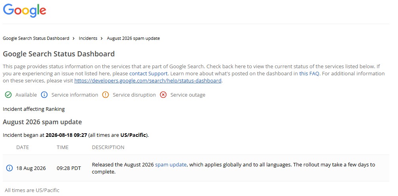Open the contact Support link
This screenshot has width=398, height=196.
(x=149, y=74)
